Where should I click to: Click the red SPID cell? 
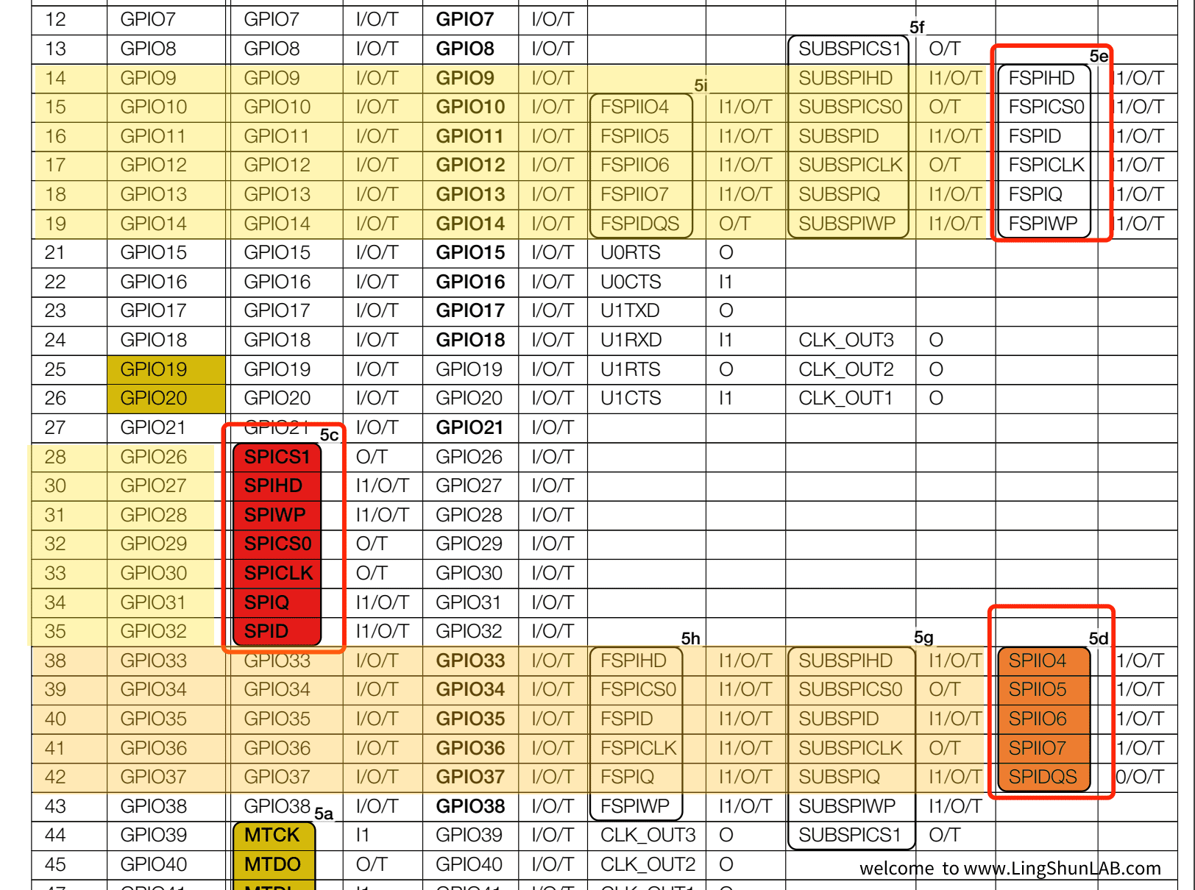click(x=277, y=631)
